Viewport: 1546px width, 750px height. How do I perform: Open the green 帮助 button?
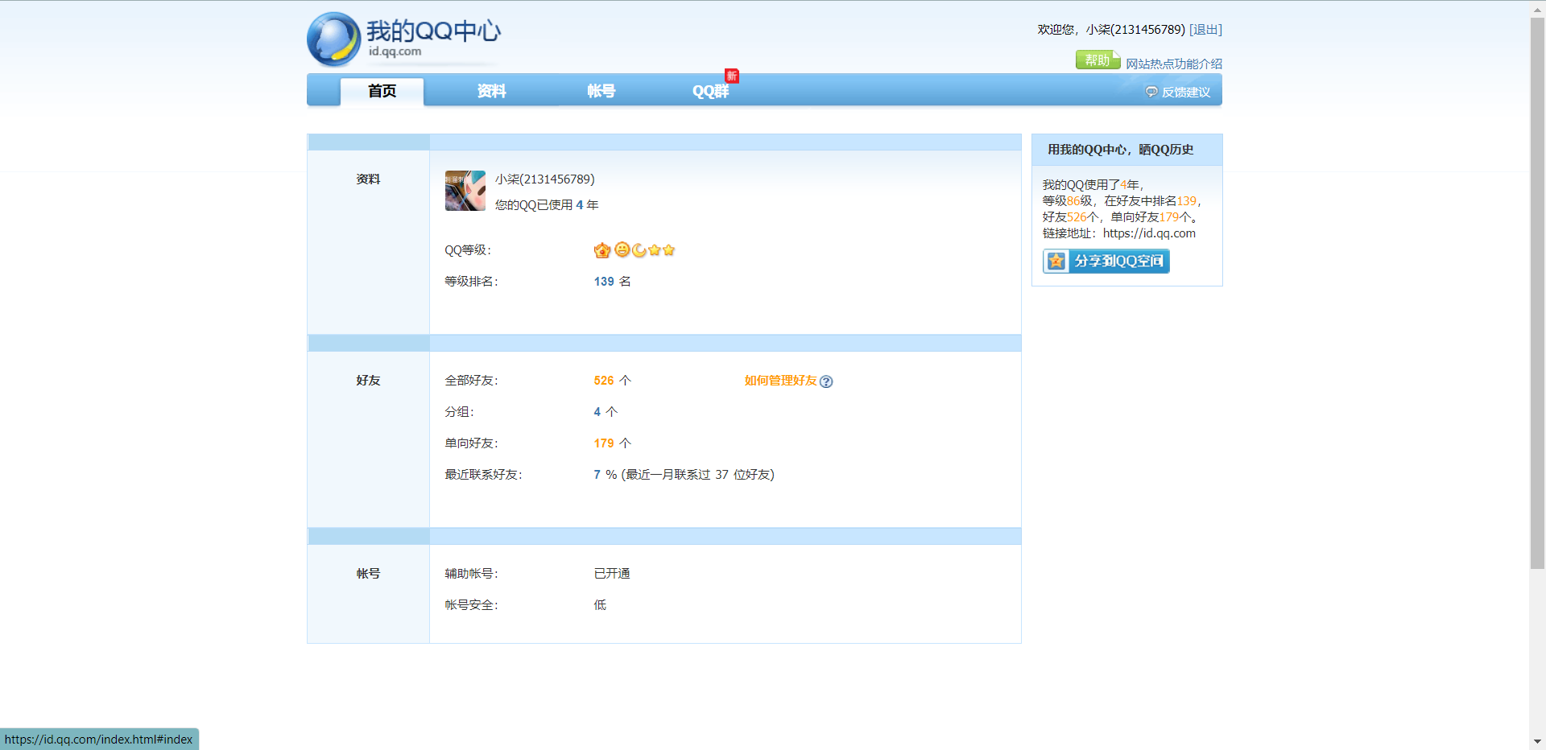coord(1097,60)
